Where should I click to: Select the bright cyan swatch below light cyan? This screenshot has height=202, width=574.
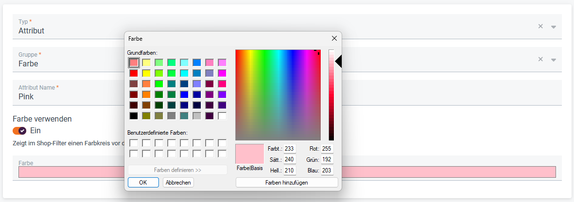184,73
